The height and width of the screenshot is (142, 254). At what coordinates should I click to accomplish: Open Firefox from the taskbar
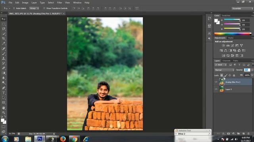pos(63,139)
